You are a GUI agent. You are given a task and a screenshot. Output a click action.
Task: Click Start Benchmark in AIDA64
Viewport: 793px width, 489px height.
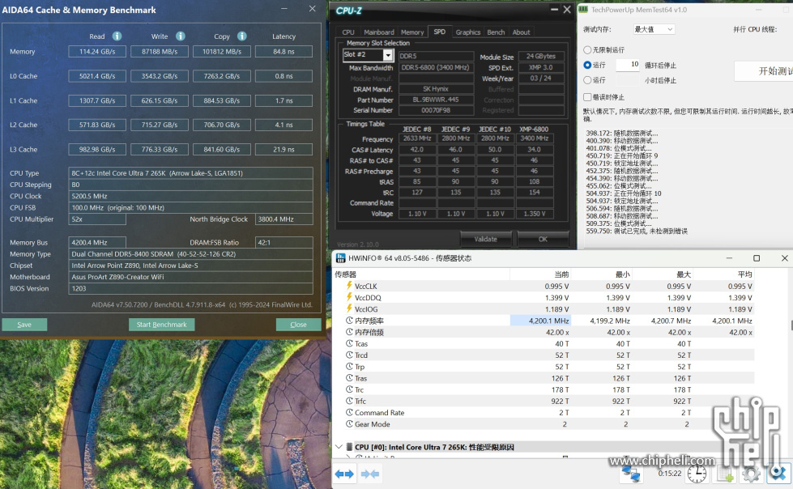click(x=161, y=325)
